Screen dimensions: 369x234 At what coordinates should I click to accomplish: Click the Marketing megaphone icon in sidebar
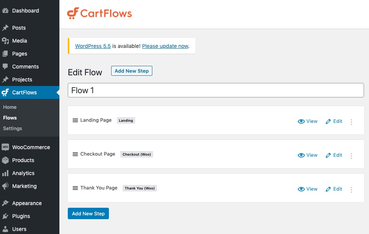(x=5, y=186)
